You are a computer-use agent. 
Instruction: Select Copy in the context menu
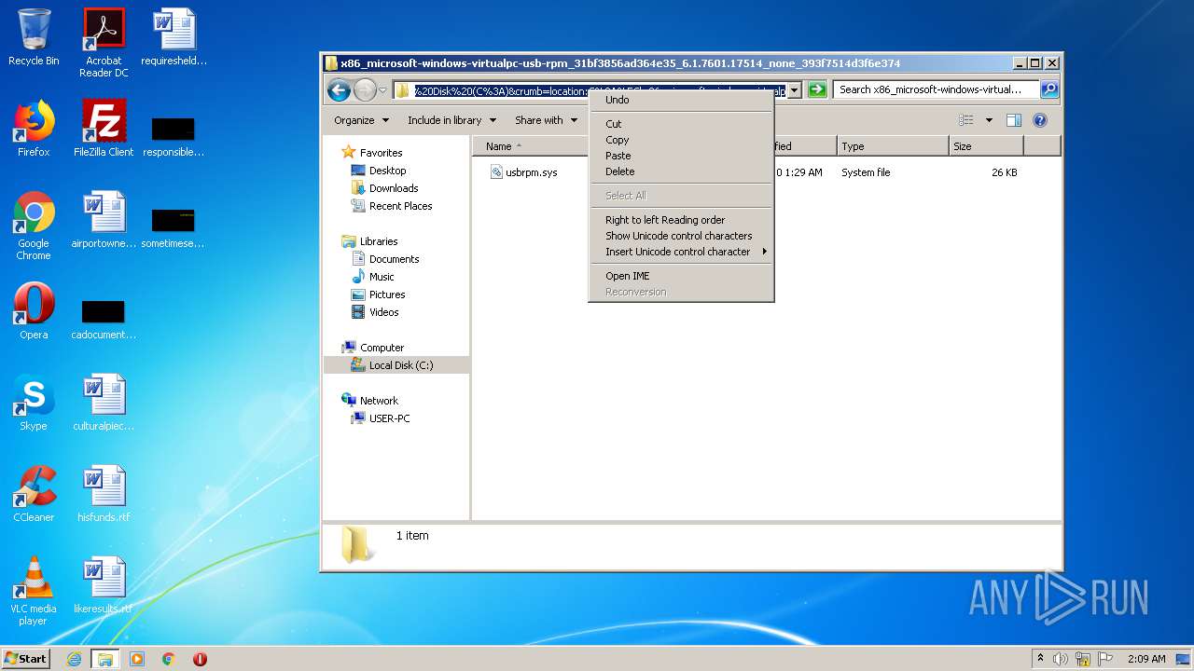point(617,140)
